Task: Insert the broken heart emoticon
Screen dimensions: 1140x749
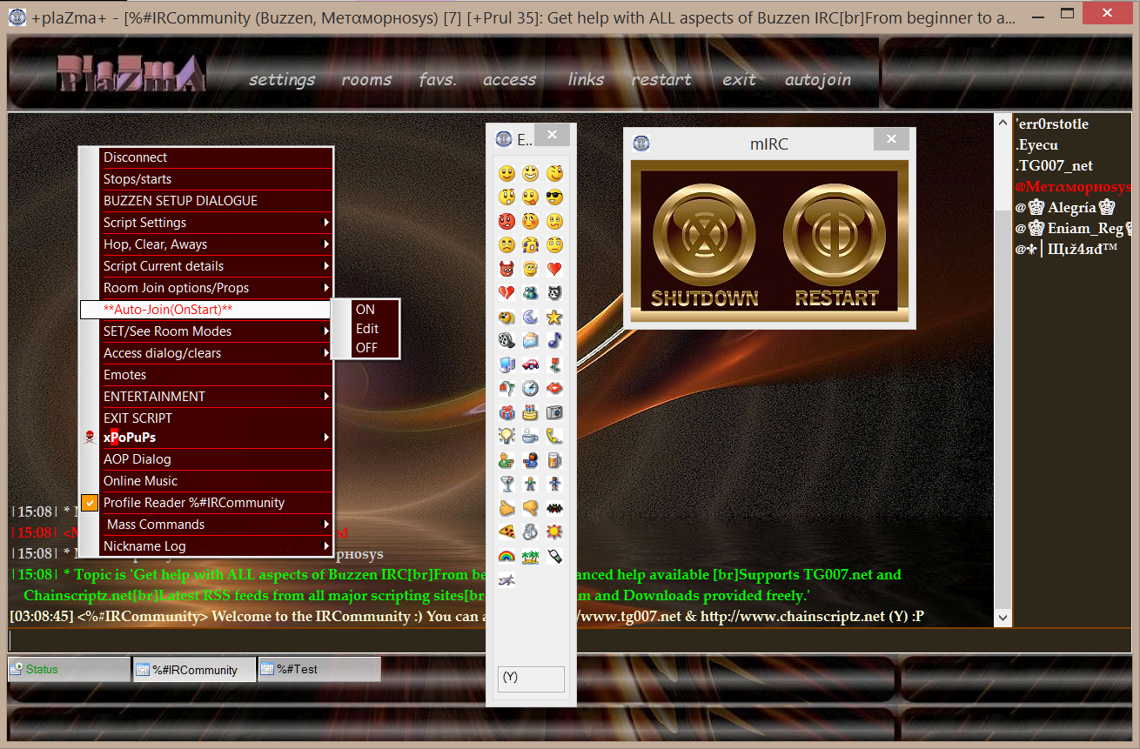Action: coord(506,292)
